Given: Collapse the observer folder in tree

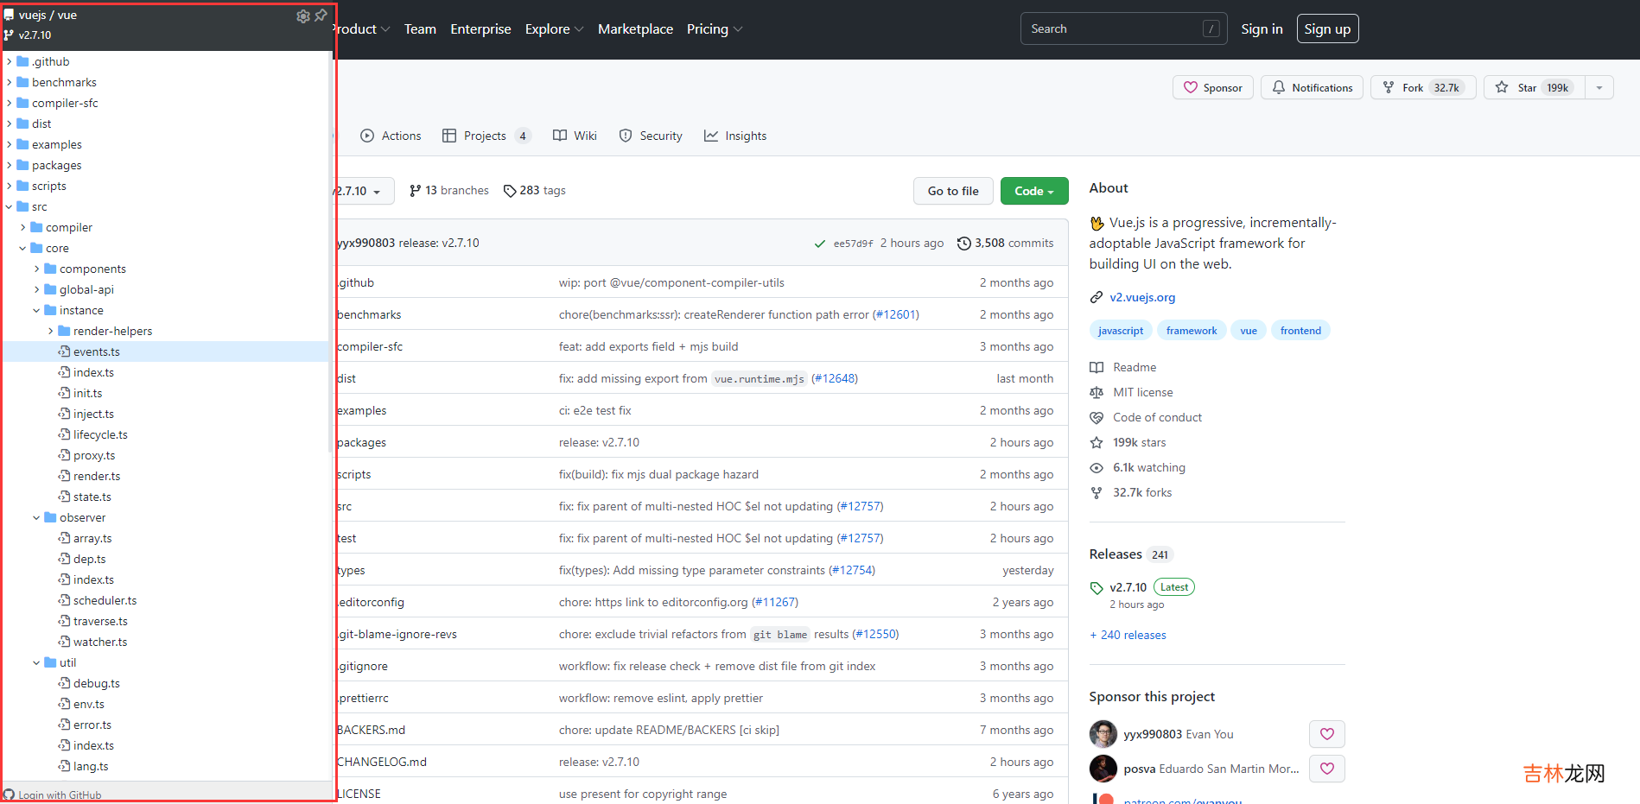Looking at the screenshot, I should tap(37, 517).
